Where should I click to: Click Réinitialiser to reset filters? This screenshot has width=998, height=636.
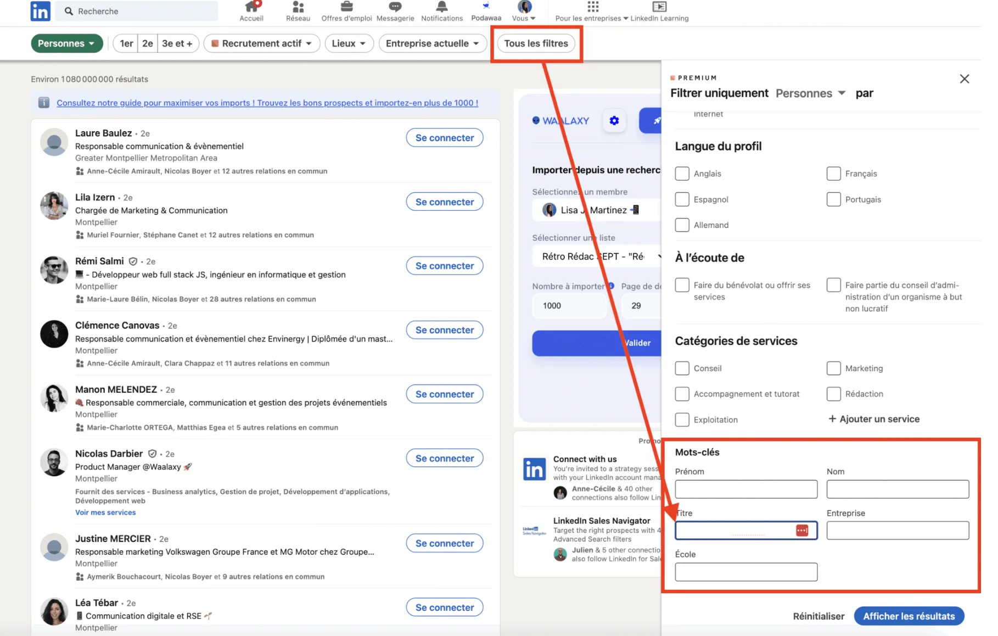coord(818,616)
